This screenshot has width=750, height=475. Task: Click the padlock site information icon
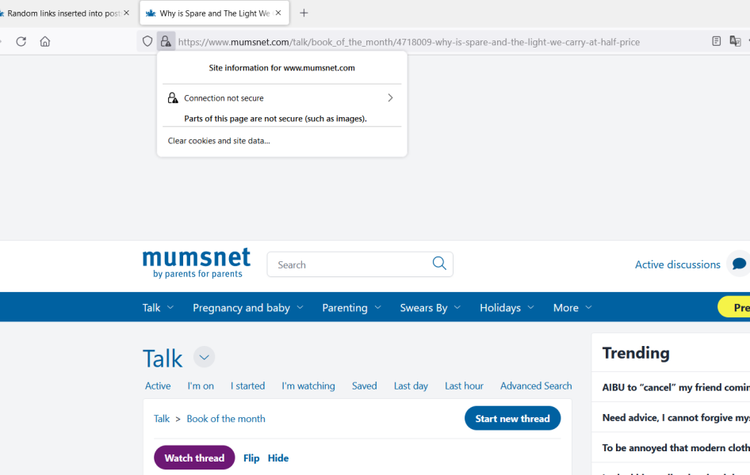click(x=165, y=41)
